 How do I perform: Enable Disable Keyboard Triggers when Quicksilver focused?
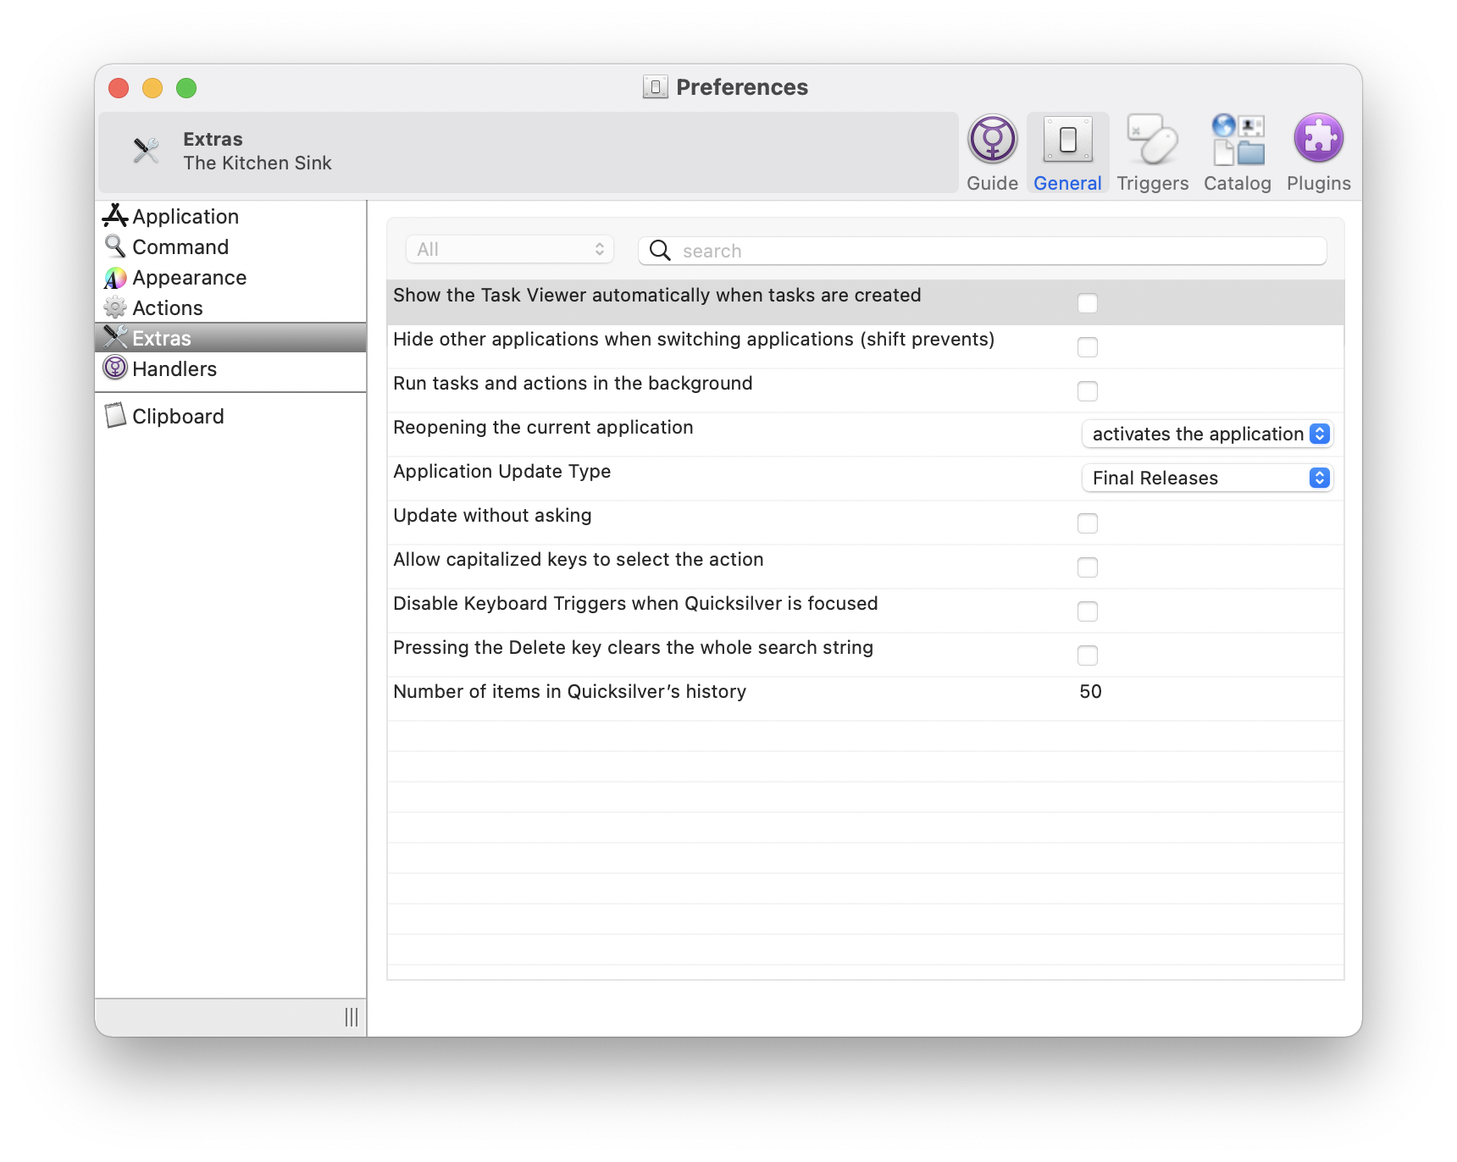(x=1088, y=611)
